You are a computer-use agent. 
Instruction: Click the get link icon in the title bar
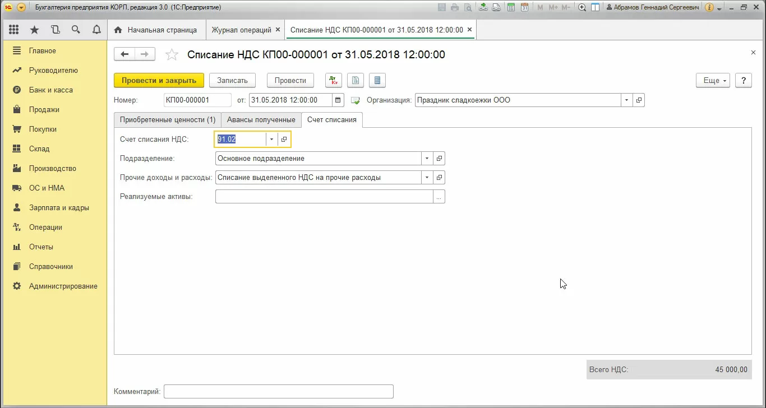pos(483,8)
